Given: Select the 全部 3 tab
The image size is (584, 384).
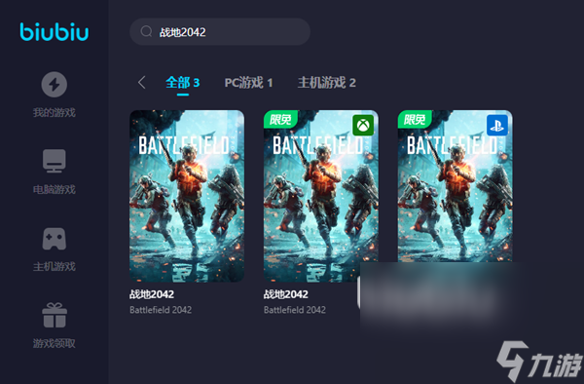Looking at the screenshot, I should coord(183,83).
